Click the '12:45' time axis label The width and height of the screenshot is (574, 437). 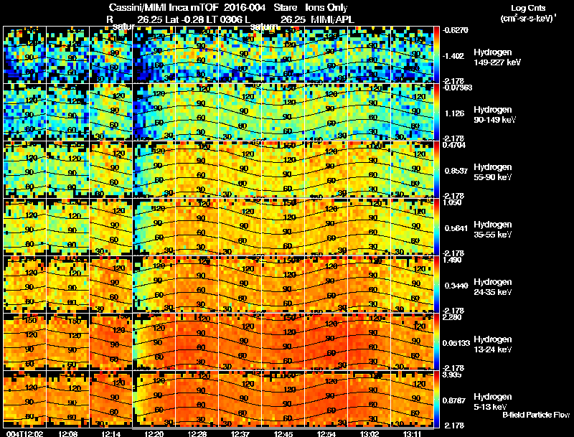pos(283,433)
